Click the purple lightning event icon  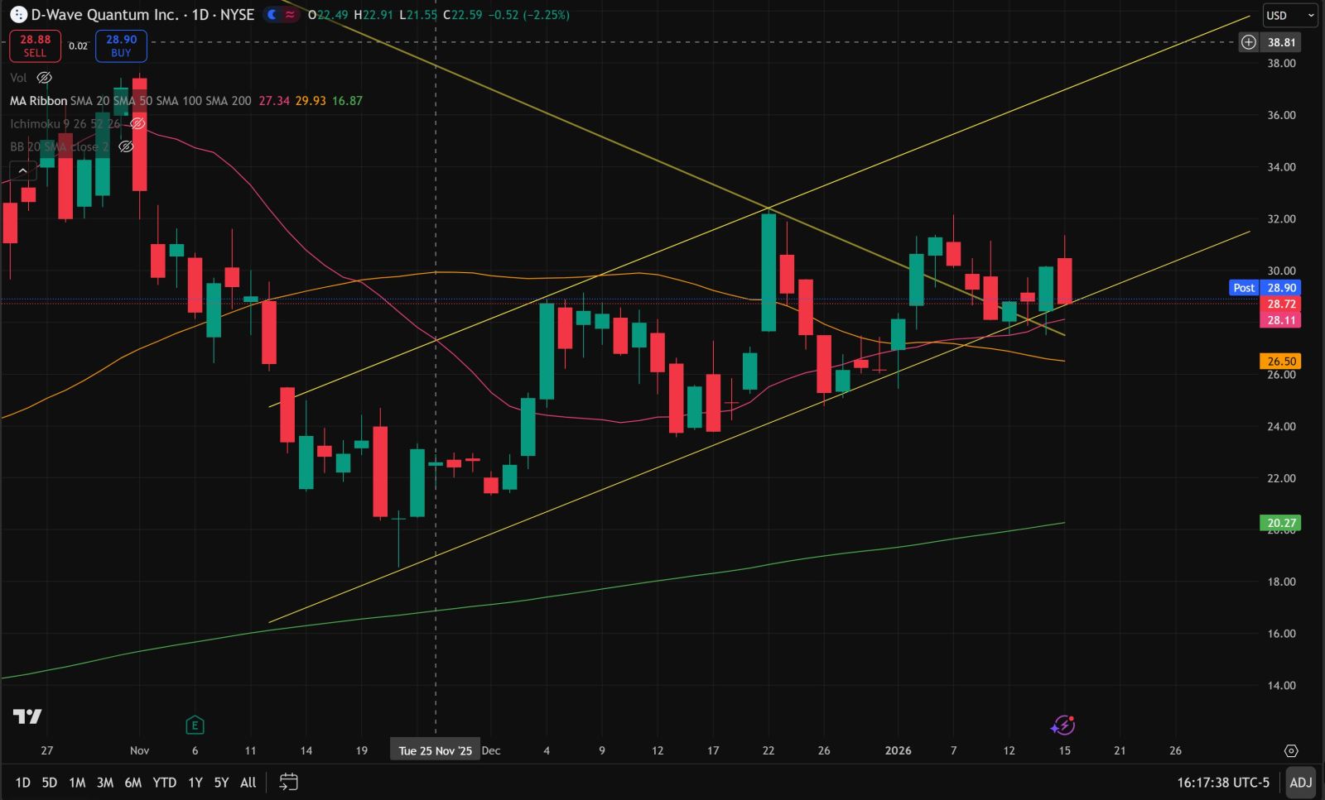coord(1062,726)
